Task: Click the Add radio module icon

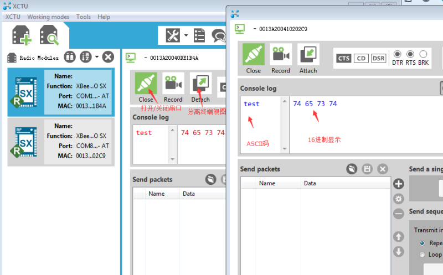Action: (x=22, y=35)
